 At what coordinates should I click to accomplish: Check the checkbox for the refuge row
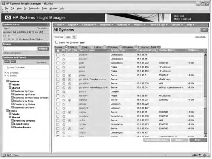coord(58,104)
